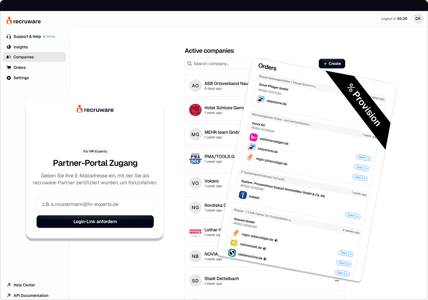Image resolution: width=428 pixels, height=300 pixels.
Task: Select Companies in the sidebar menu
Action: pyautogui.click(x=34, y=57)
